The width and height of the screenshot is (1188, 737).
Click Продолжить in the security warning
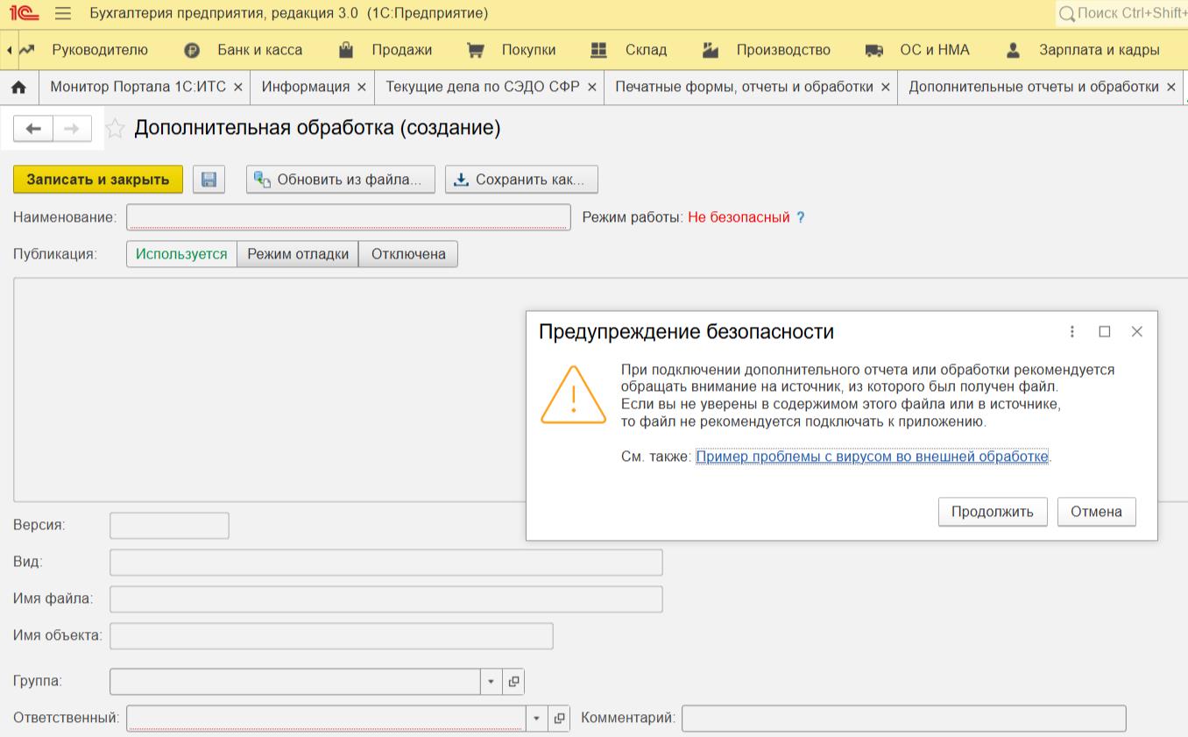(x=993, y=512)
